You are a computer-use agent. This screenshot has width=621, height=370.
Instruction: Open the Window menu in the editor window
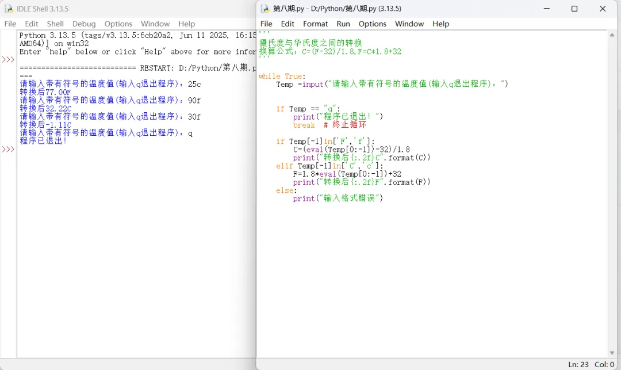409,24
